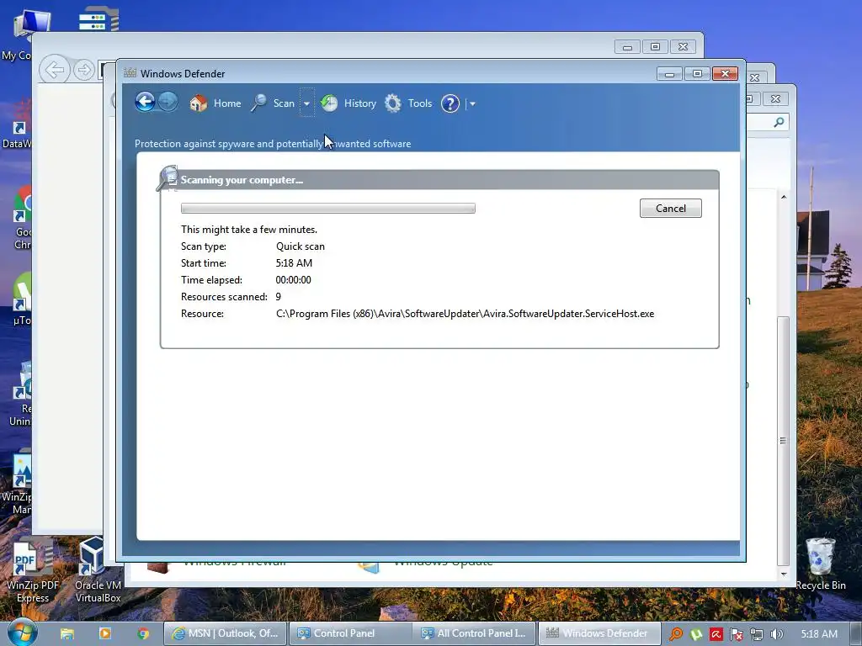Minimize the rear Explorer window
The image size is (862, 646).
coord(627,47)
